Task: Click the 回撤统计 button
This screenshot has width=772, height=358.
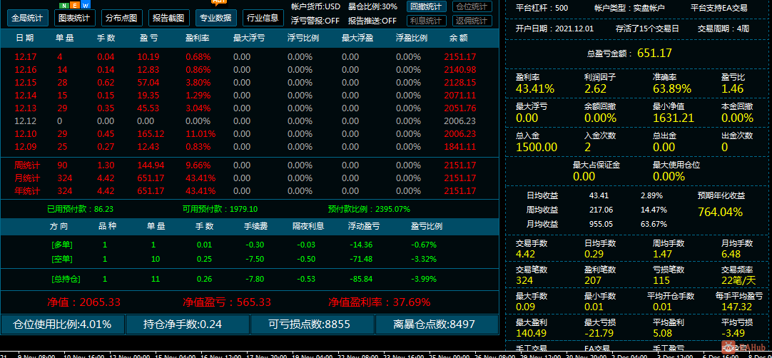Action: (427, 7)
